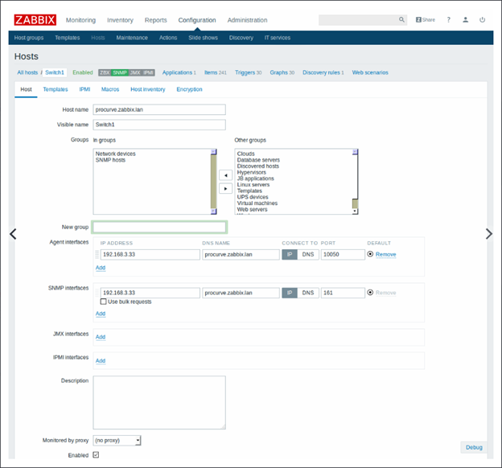Grab the agent interface drag handle
The width and height of the screenshot is (502, 468).
97,254
